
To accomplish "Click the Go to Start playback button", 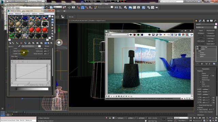I will click(191, 118).
